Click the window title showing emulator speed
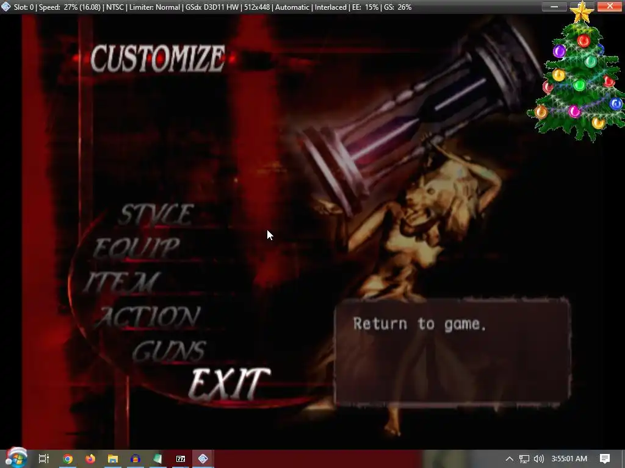 [x=212, y=7]
